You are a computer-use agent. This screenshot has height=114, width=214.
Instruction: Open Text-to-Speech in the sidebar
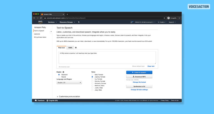coord(39,31)
